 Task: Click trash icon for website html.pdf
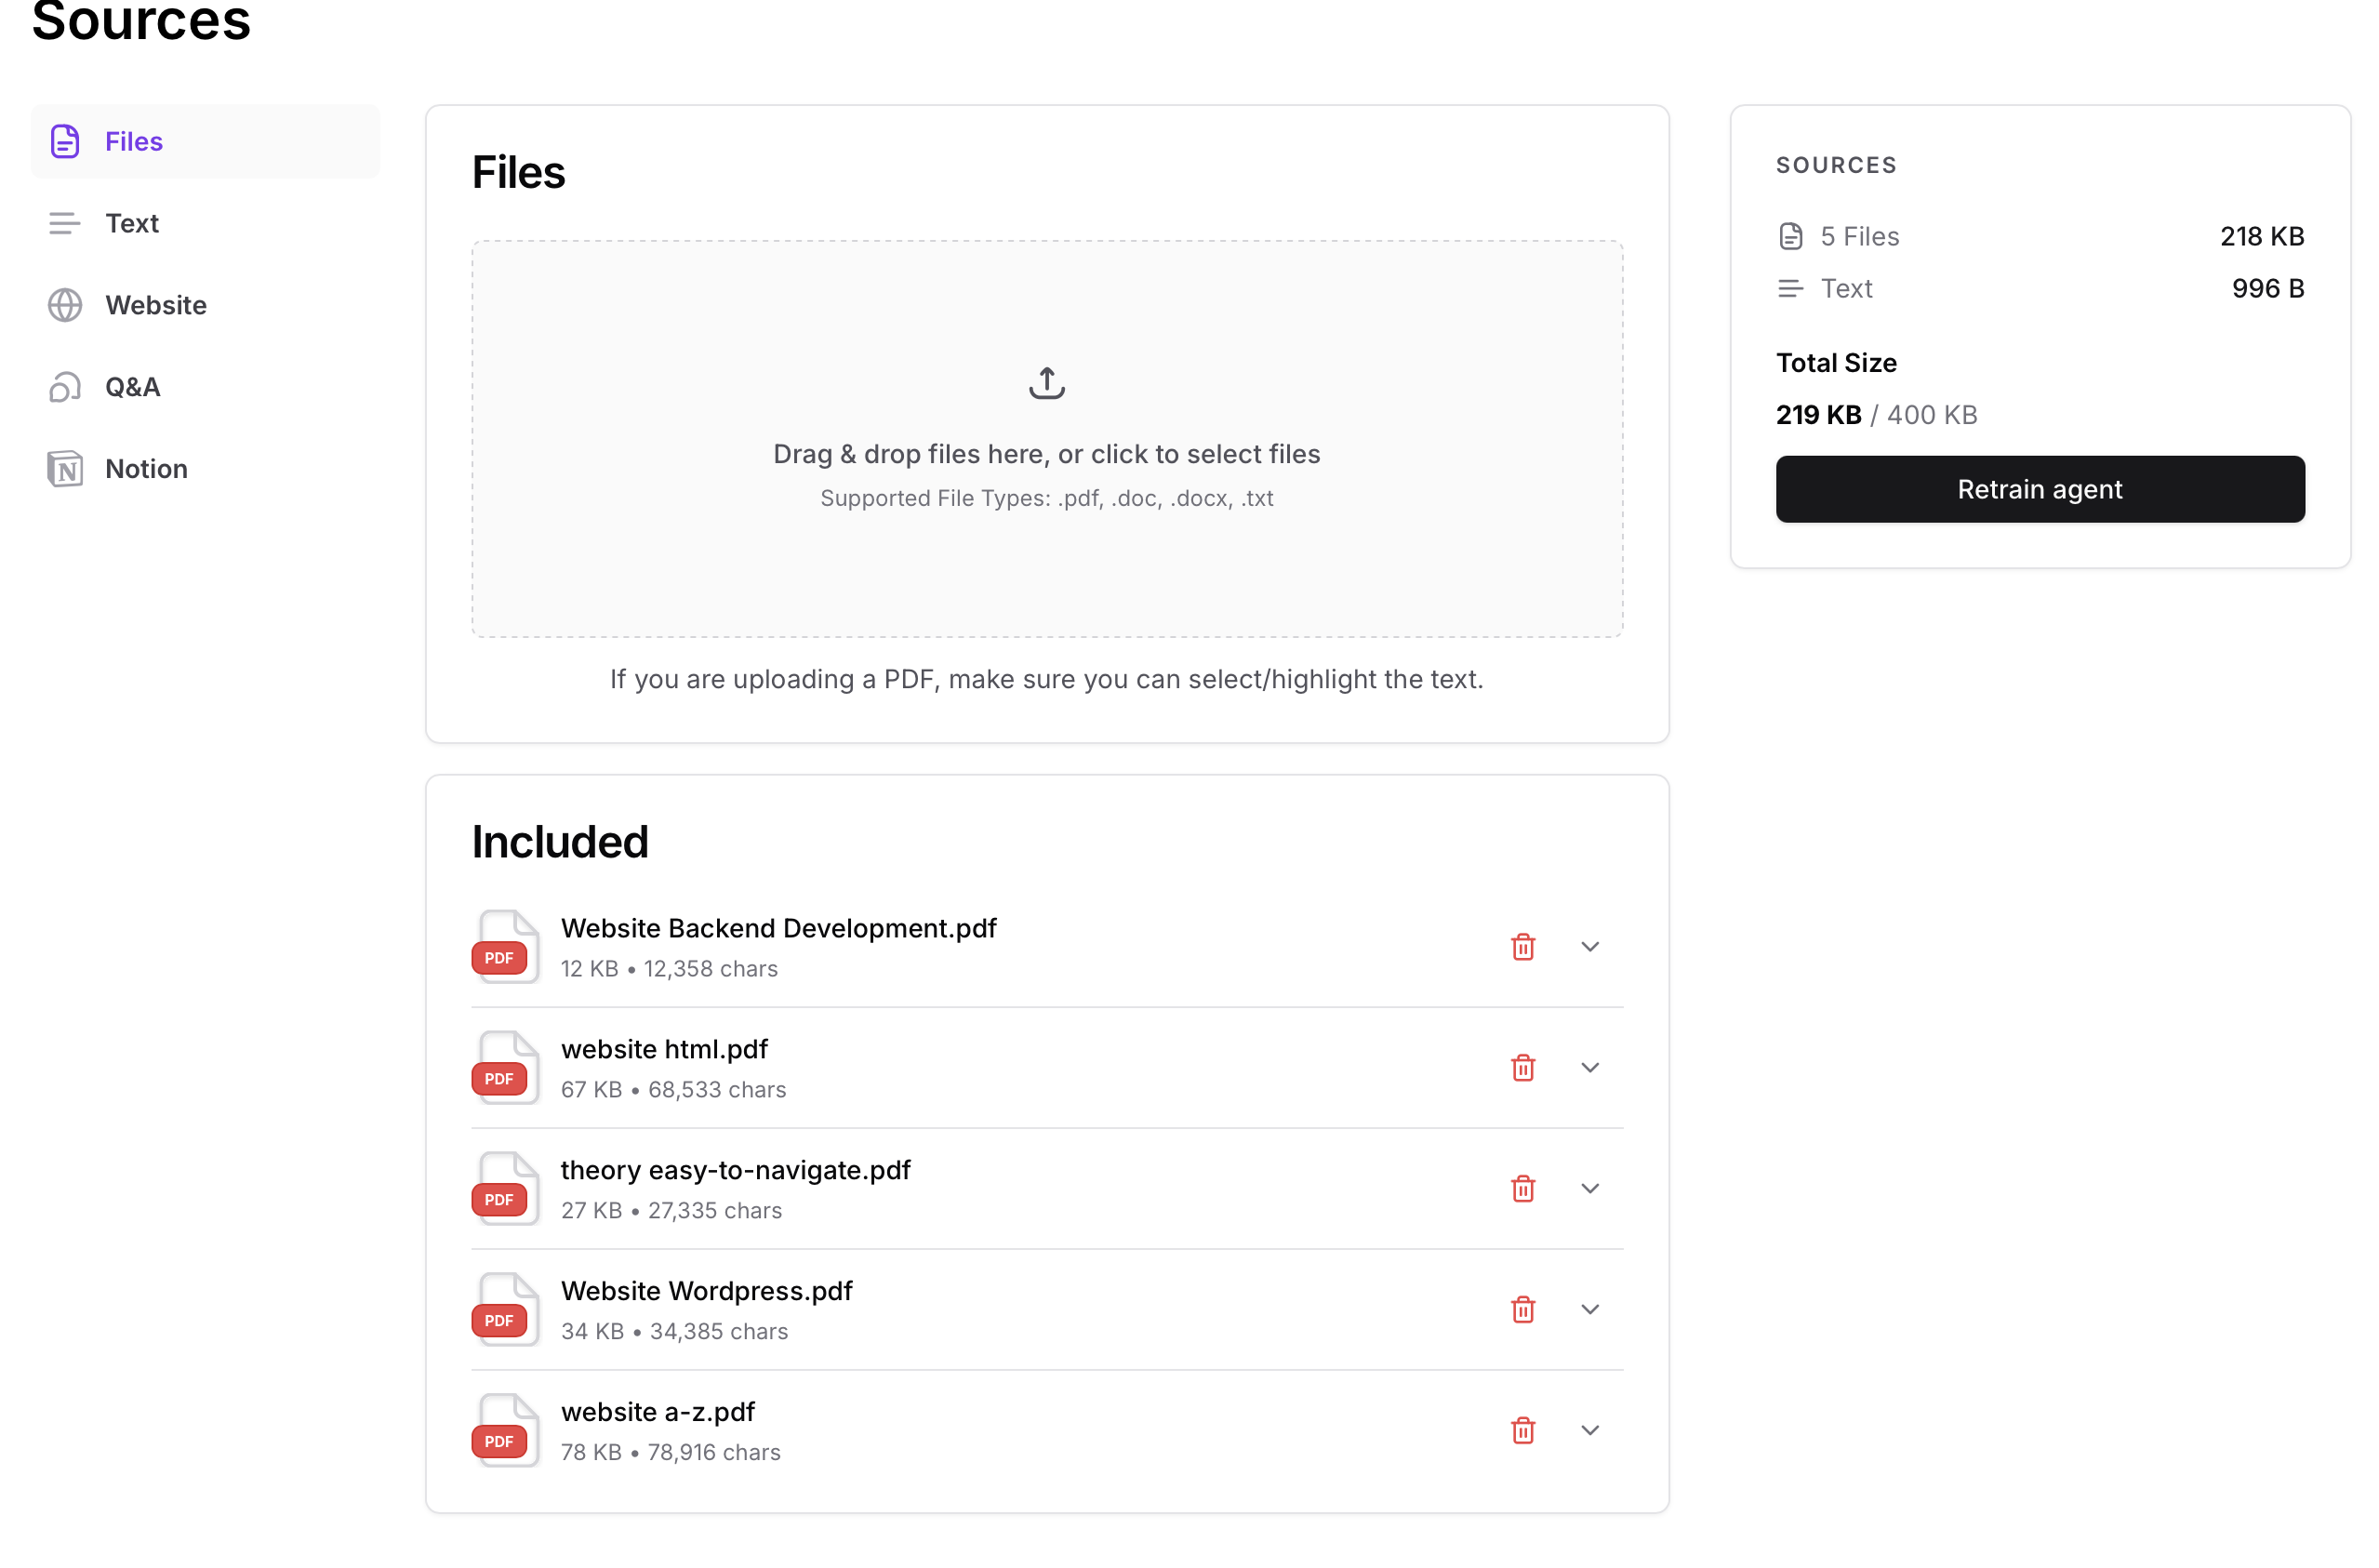pos(1522,1067)
